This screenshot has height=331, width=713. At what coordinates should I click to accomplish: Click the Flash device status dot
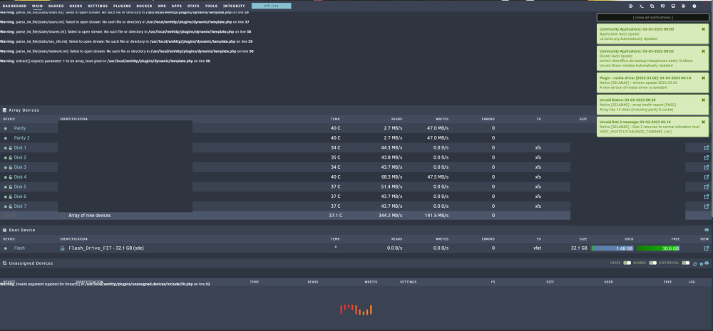pyautogui.click(x=6, y=248)
